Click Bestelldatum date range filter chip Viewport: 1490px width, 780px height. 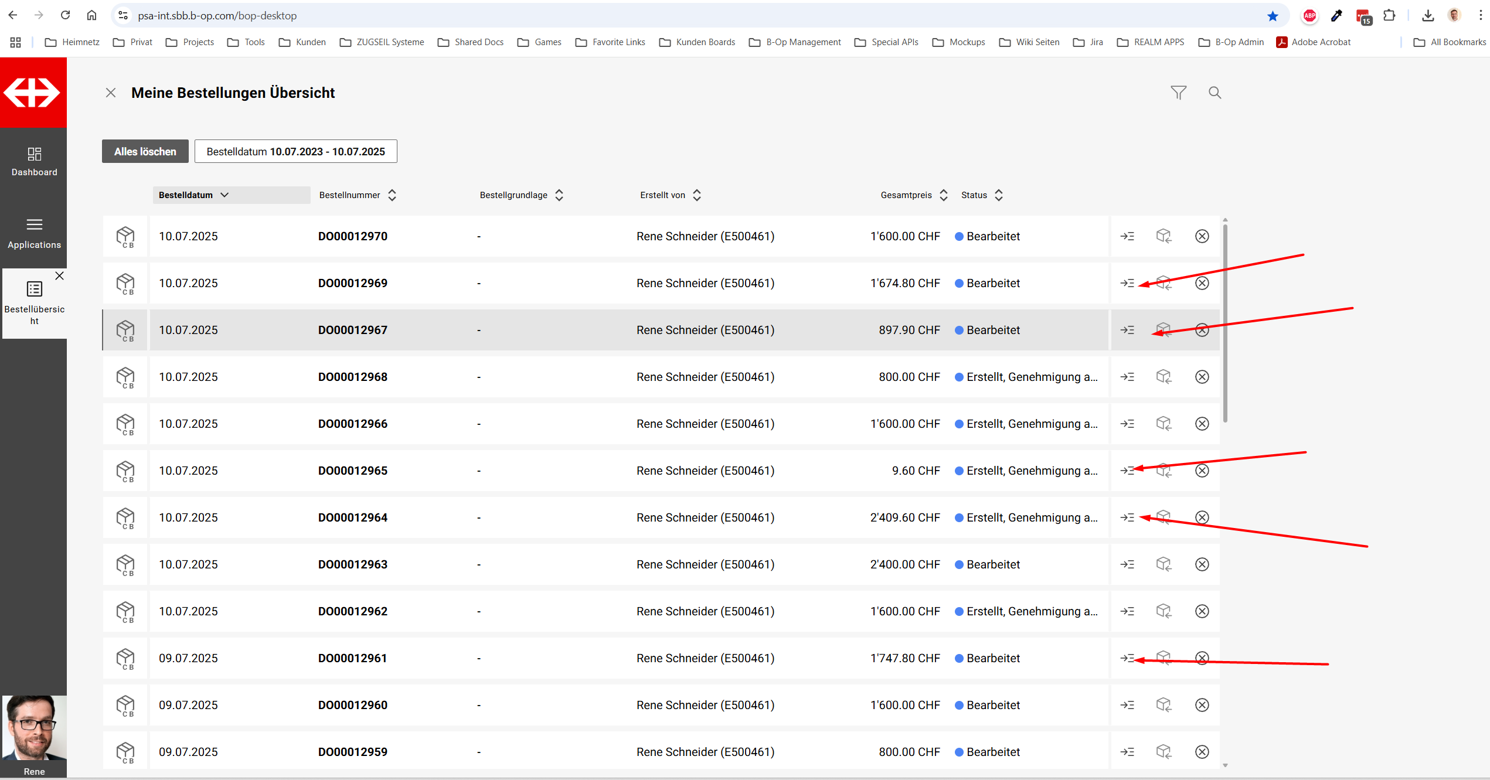[295, 151]
